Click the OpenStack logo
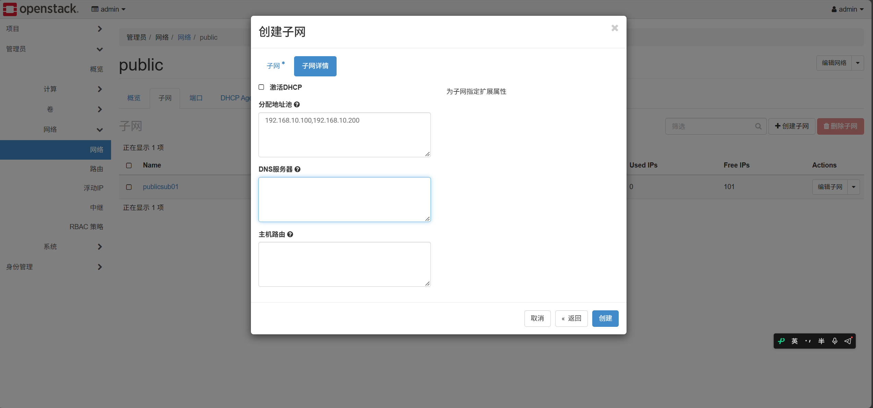Viewport: 873px width, 408px height. tap(41, 9)
